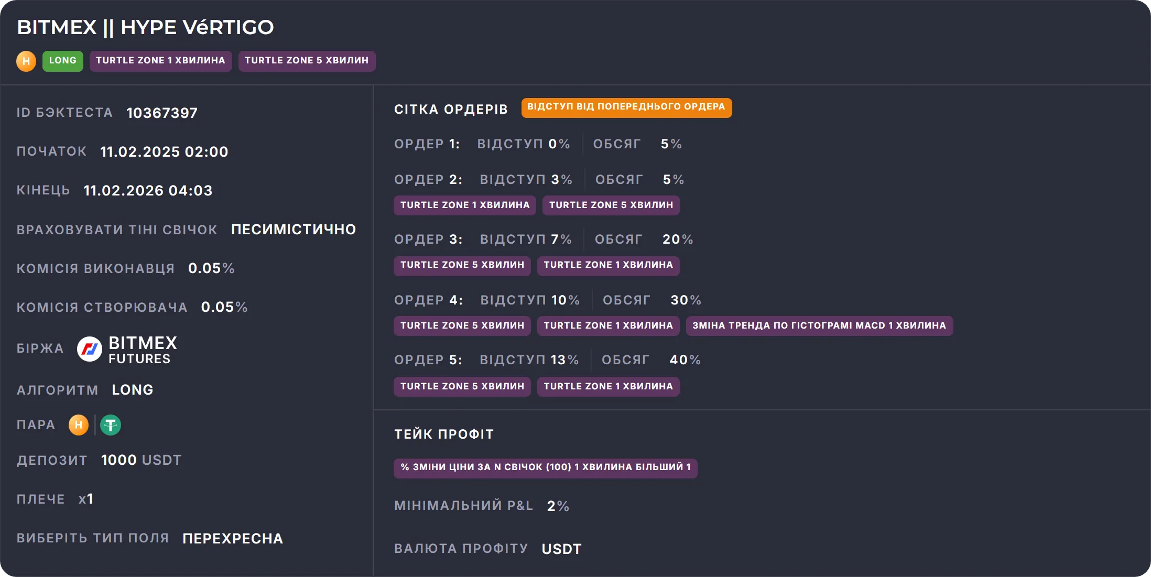Viewport: 1151px width, 577px height.
Task: Click the BITMEX || HYPE VéRTIGO title
Action: point(145,27)
